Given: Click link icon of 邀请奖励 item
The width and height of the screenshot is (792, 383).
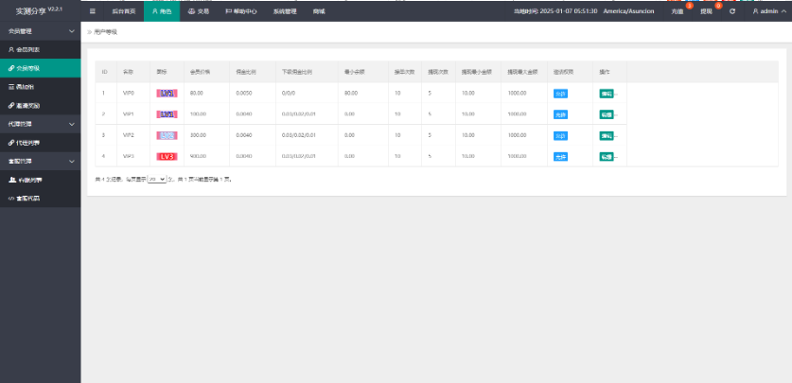Looking at the screenshot, I should (11, 106).
